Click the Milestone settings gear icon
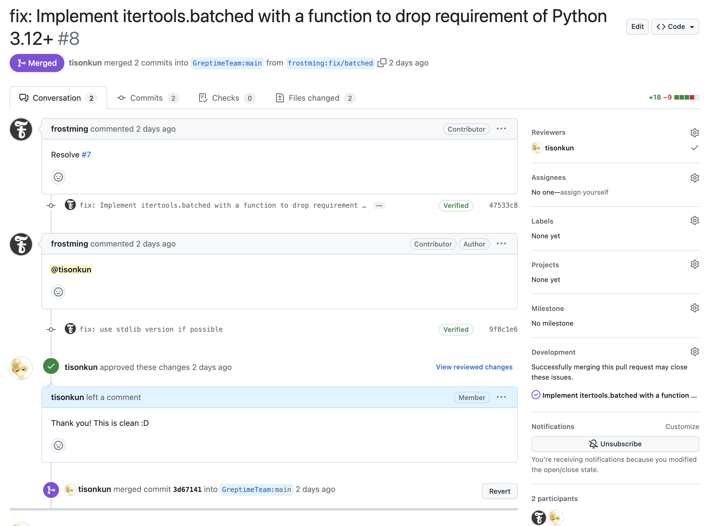The image size is (705, 526). pos(695,308)
